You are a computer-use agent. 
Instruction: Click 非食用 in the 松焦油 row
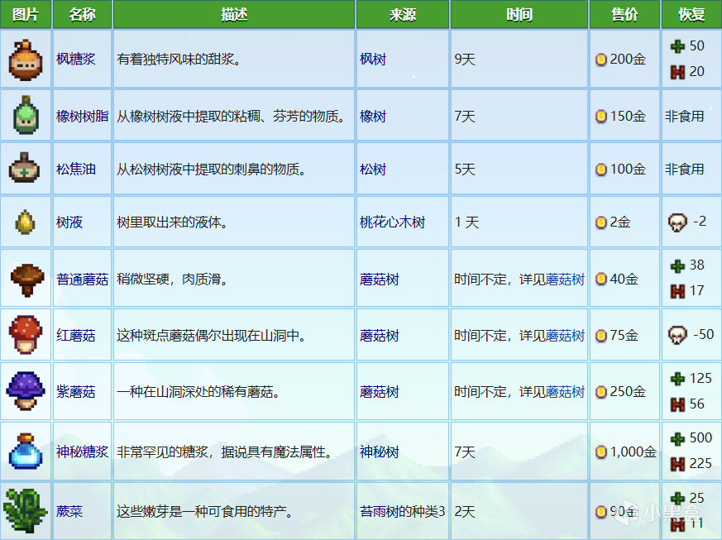click(x=684, y=169)
